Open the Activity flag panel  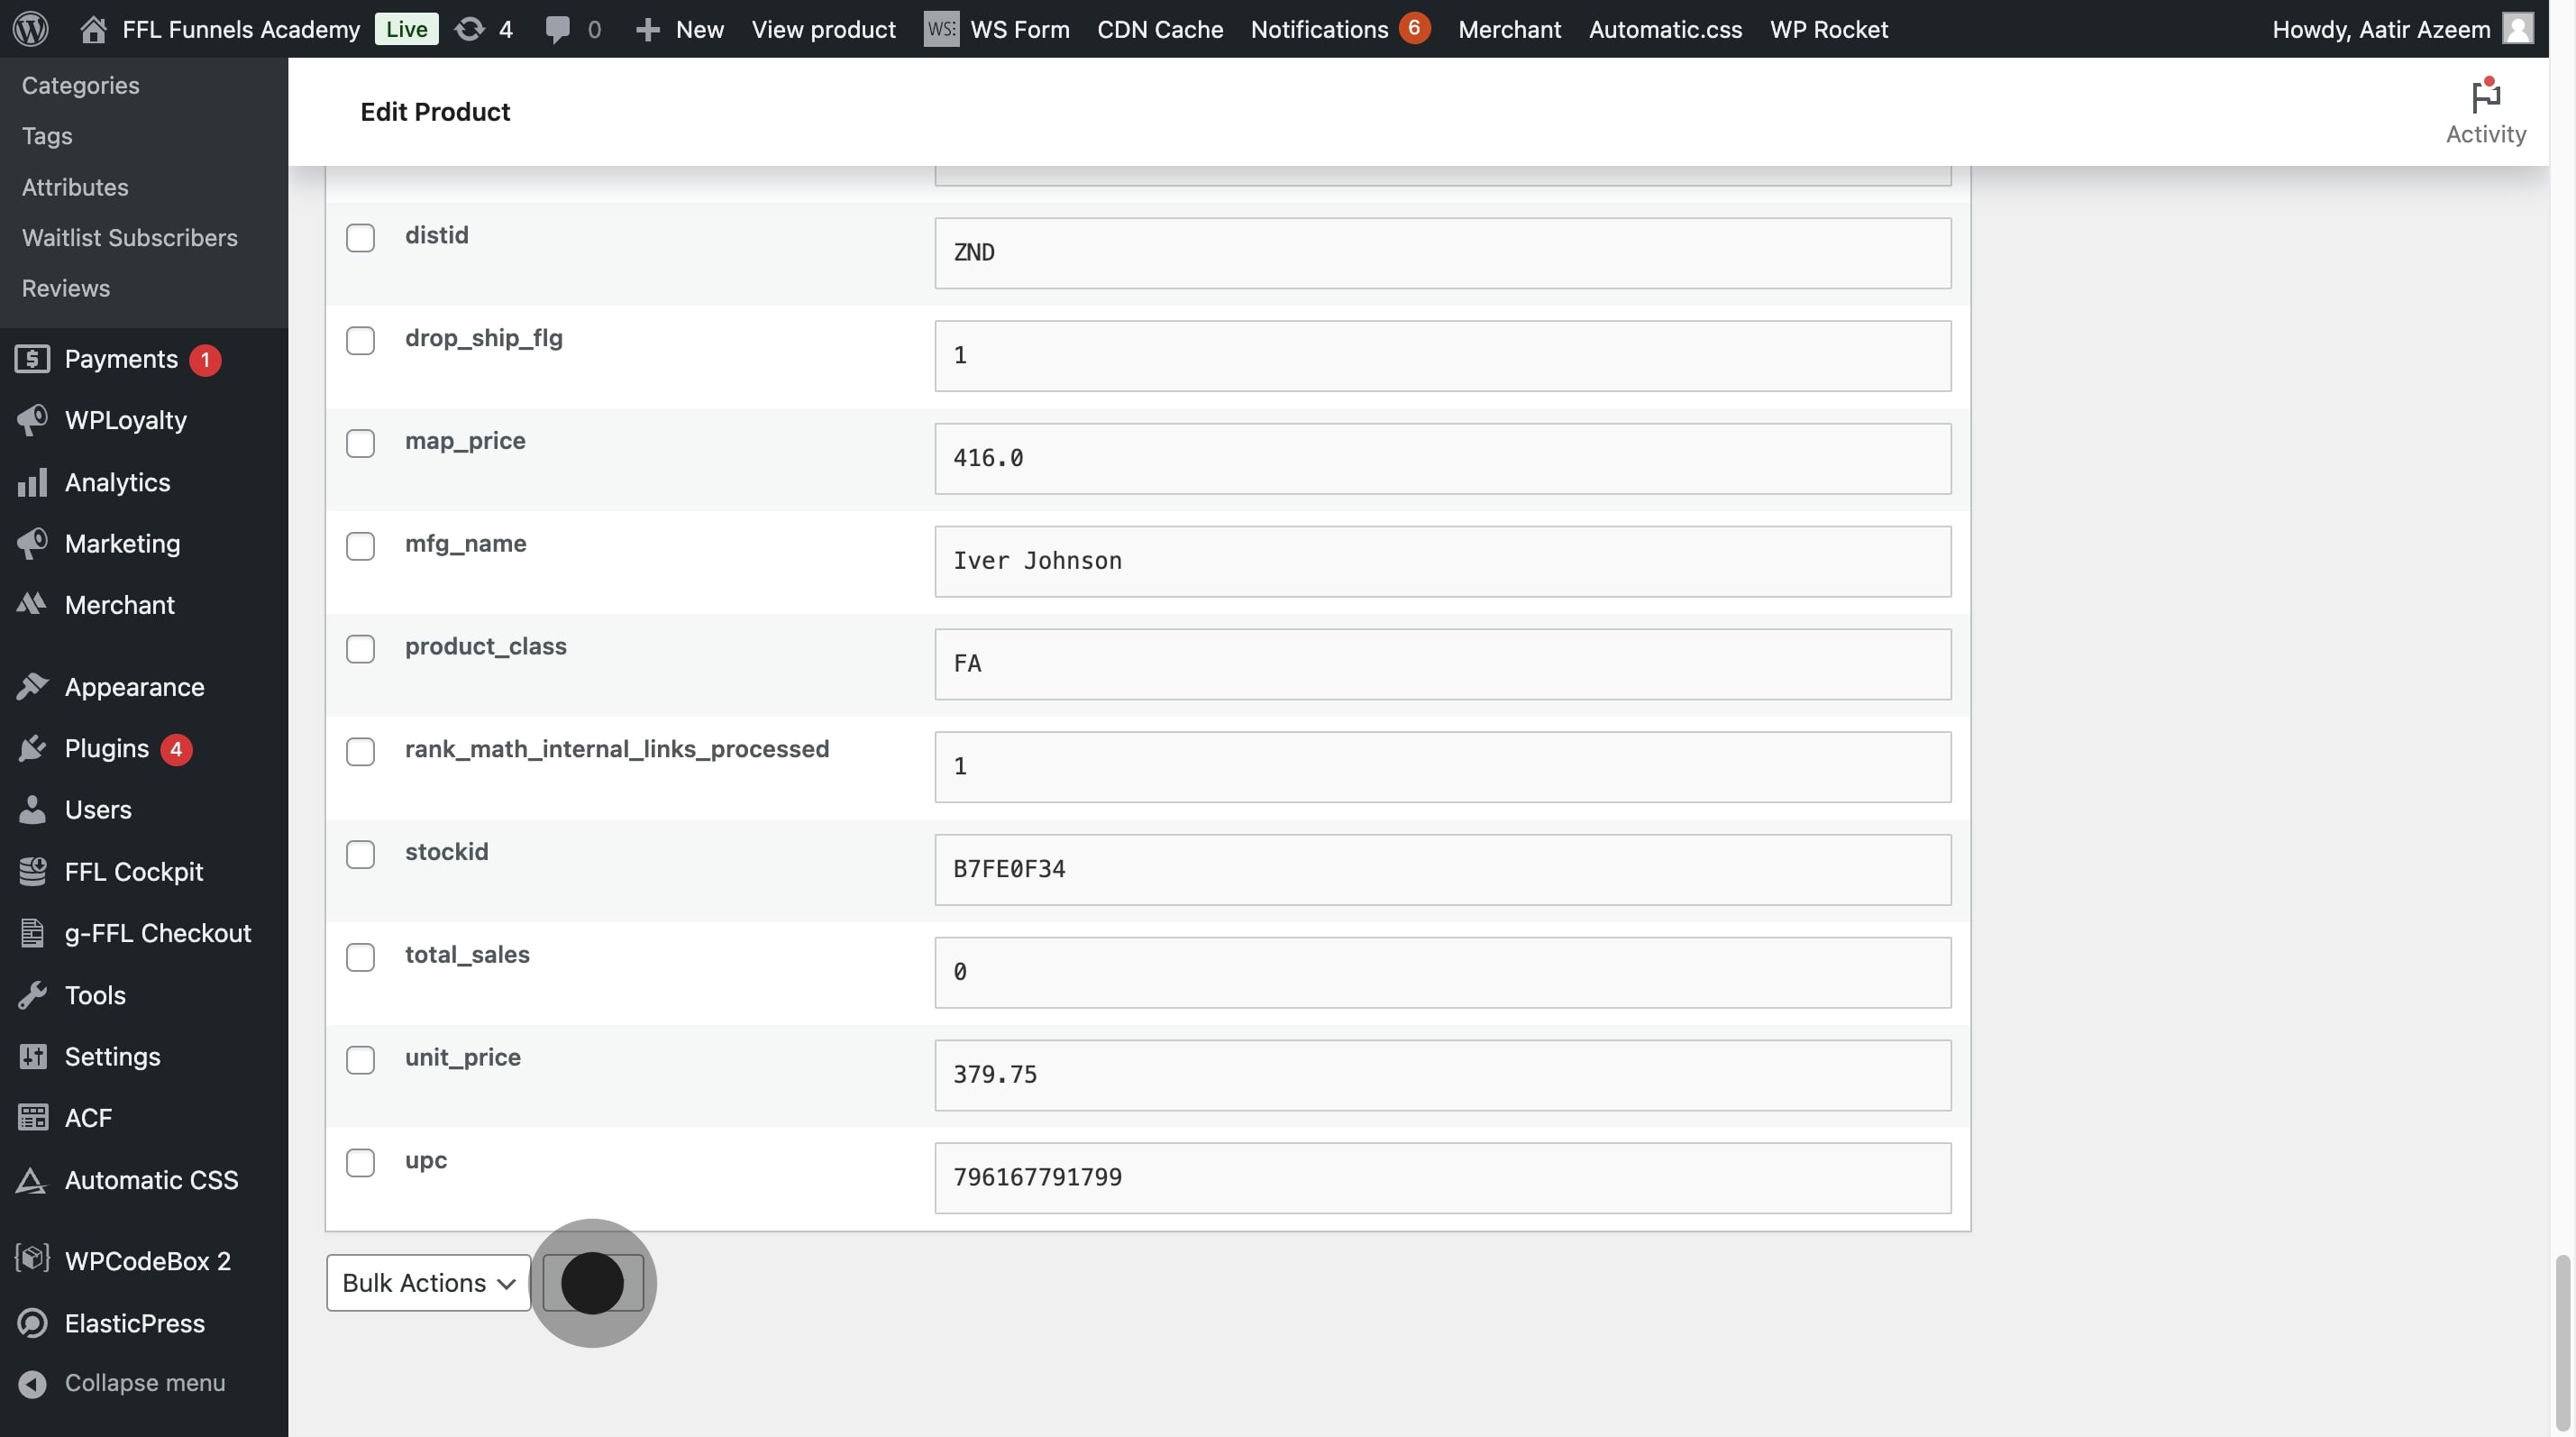(2485, 110)
